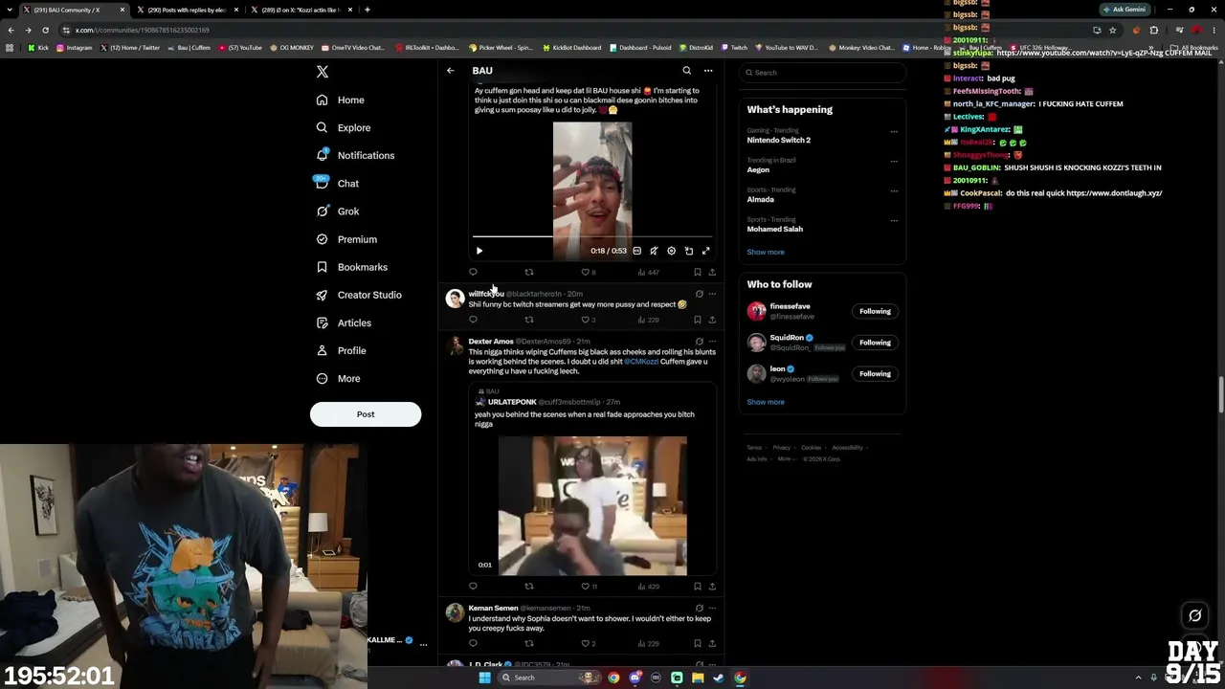Open settings gear on the 0:53 video
Image resolution: width=1225 pixels, height=689 pixels.
point(671,251)
